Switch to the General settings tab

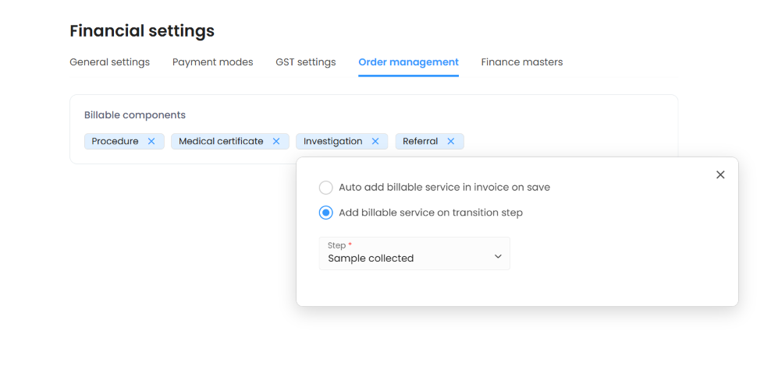(109, 62)
